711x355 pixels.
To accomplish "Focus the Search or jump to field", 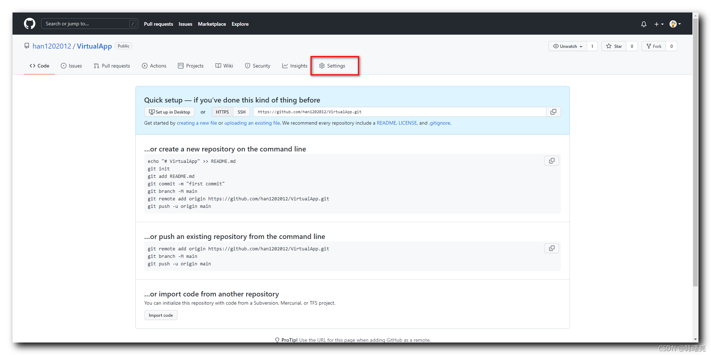I will click(x=90, y=24).
